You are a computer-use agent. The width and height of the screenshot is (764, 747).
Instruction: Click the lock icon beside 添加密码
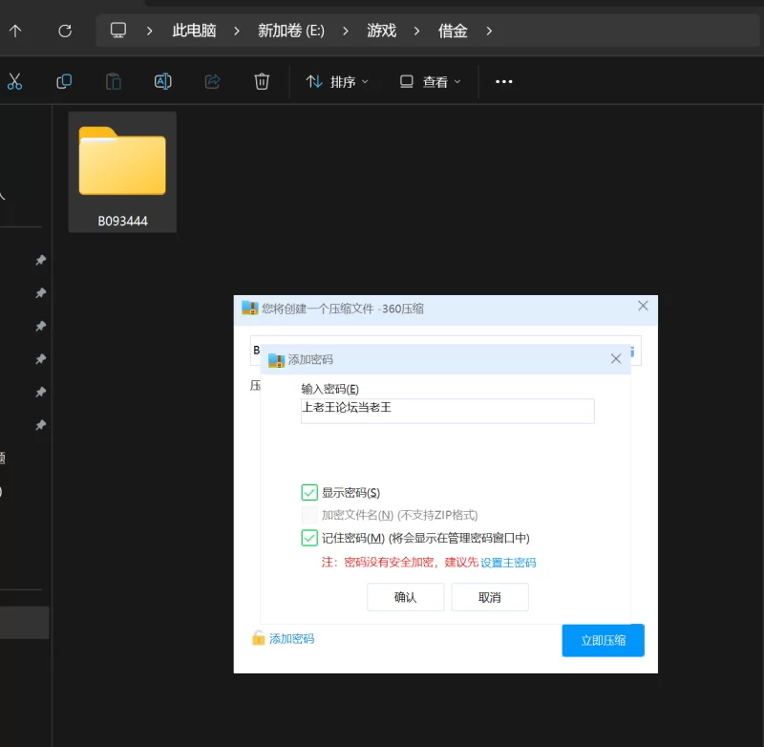tap(258, 638)
